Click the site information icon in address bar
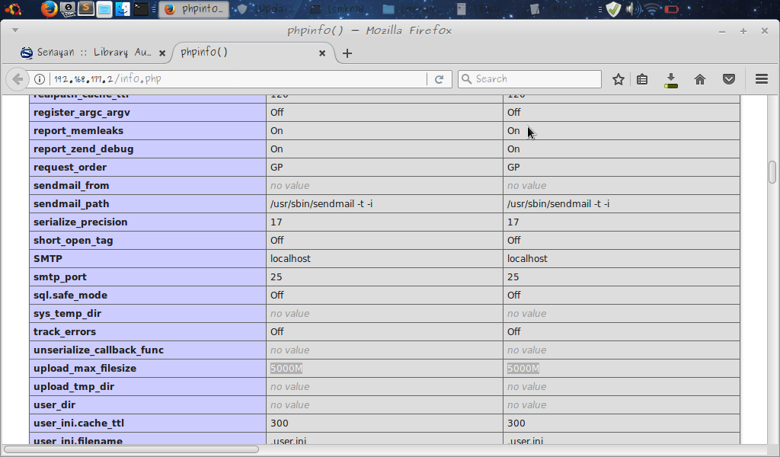Image resolution: width=780 pixels, height=457 pixels. click(x=38, y=78)
